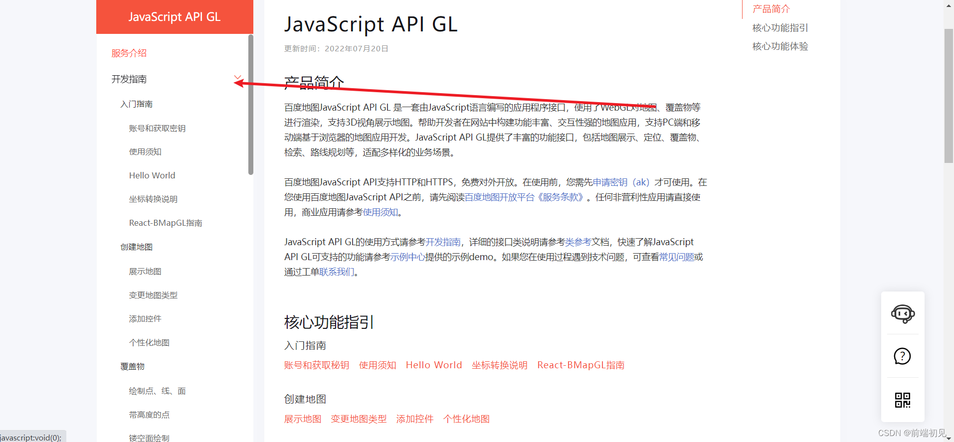Viewport: 954px width, 442px height.
Task: Jump to 核心功能体验 in right outline
Action: point(780,46)
